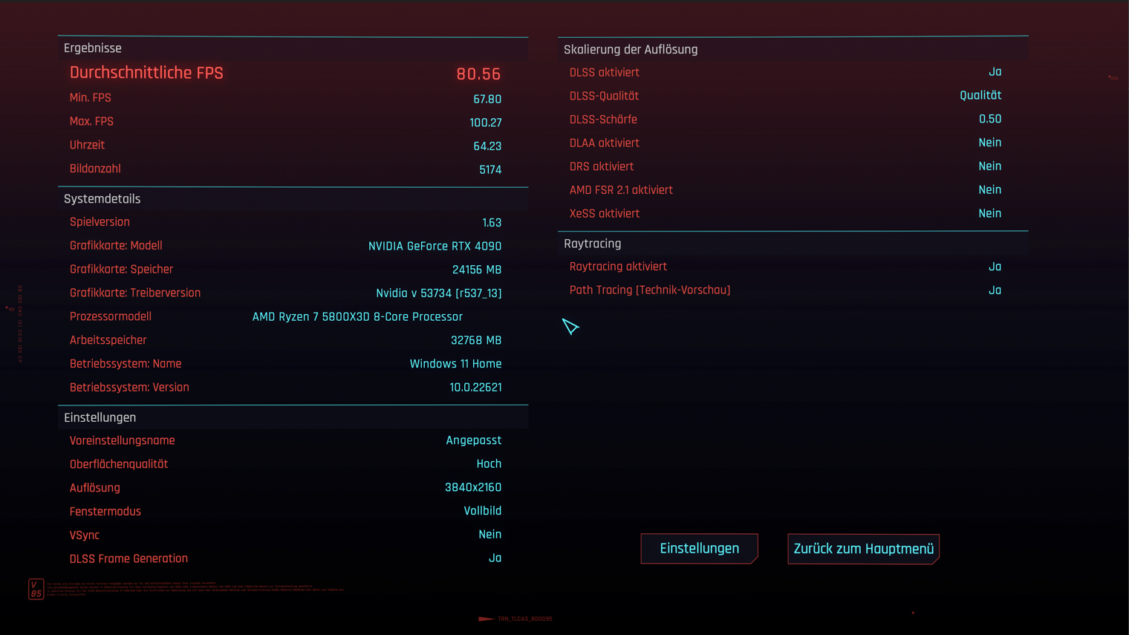Select the Vollbild value
This screenshot has width=1129, height=635.
483,511
